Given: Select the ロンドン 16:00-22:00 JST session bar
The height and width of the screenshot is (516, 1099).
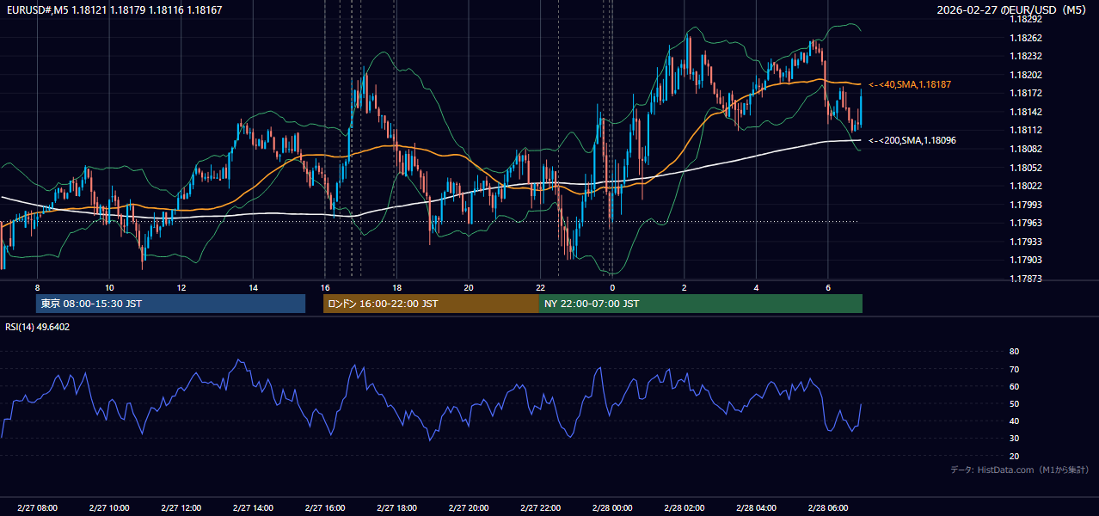Looking at the screenshot, I should pos(431,304).
